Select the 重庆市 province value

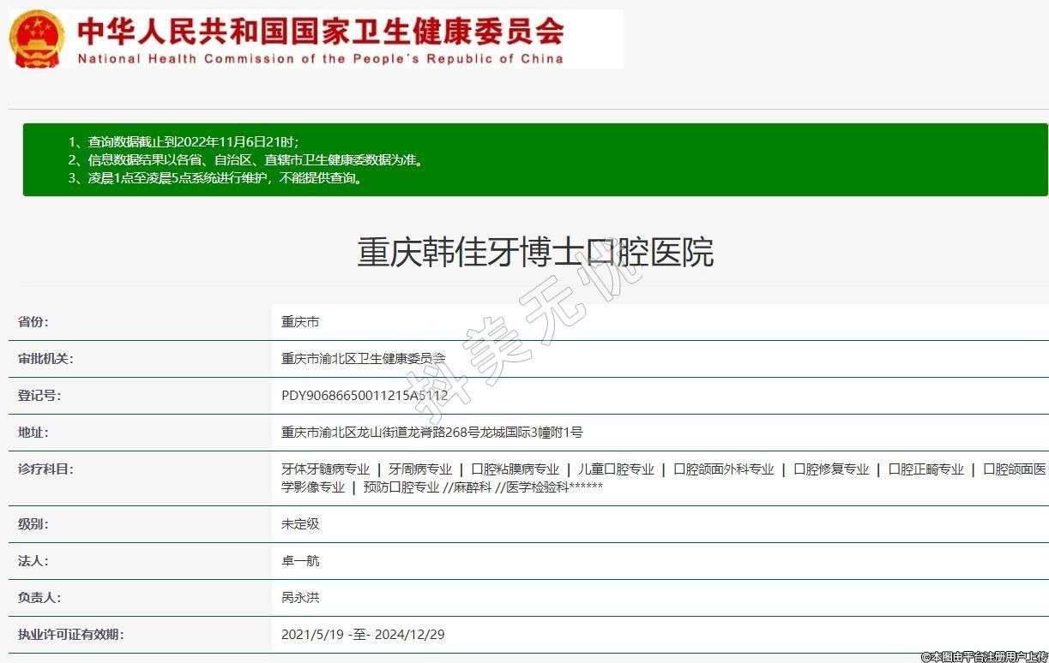300,322
